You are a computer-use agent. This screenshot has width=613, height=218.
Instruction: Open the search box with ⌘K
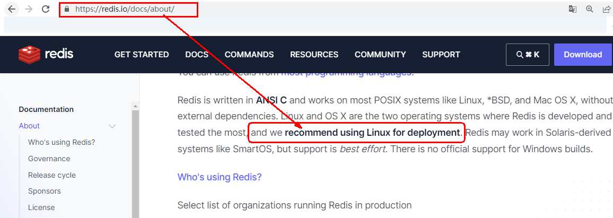click(x=527, y=55)
